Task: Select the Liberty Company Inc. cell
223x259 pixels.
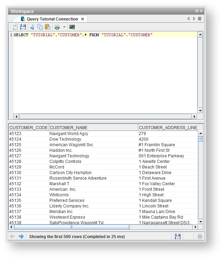Action: (x=93, y=206)
